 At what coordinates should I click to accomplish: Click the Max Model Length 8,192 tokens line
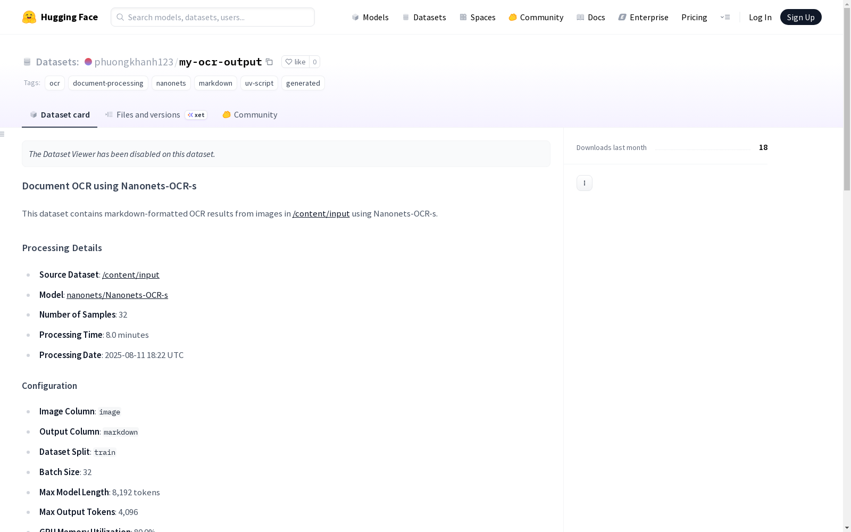coord(99,493)
